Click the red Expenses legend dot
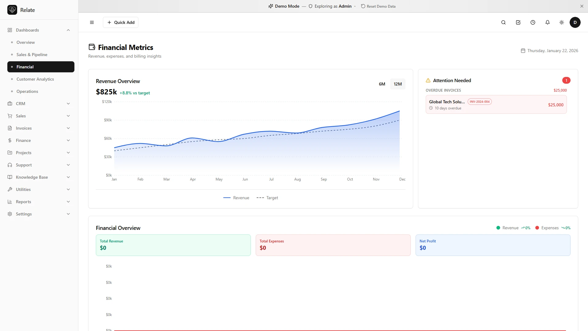Image resolution: width=588 pixels, height=331 pixels. (537, 228)
